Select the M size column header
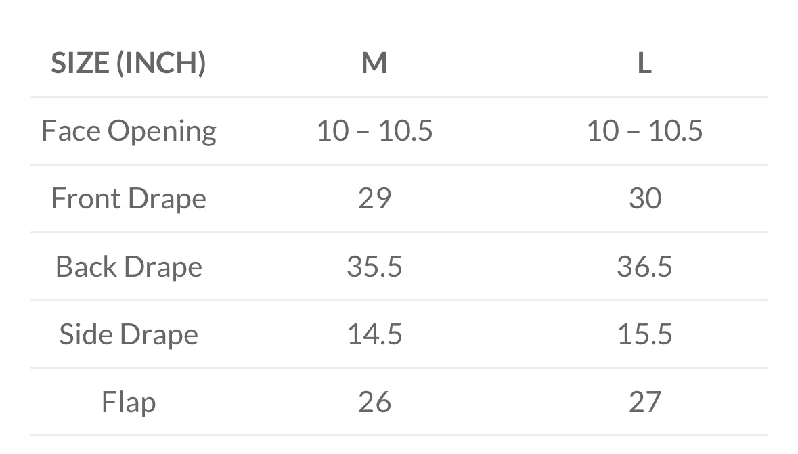Screen dimensions: 798x454 (x=374, y=64)
